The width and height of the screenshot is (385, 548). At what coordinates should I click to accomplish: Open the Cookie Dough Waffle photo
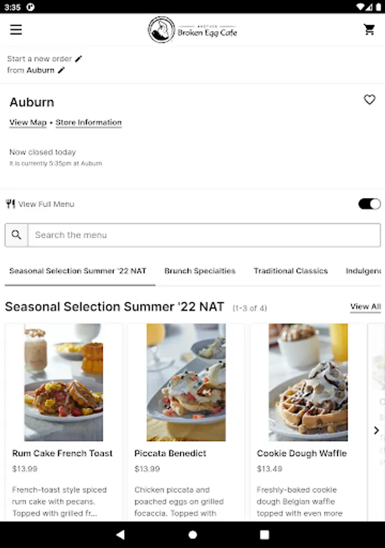[x=308, y=382]
